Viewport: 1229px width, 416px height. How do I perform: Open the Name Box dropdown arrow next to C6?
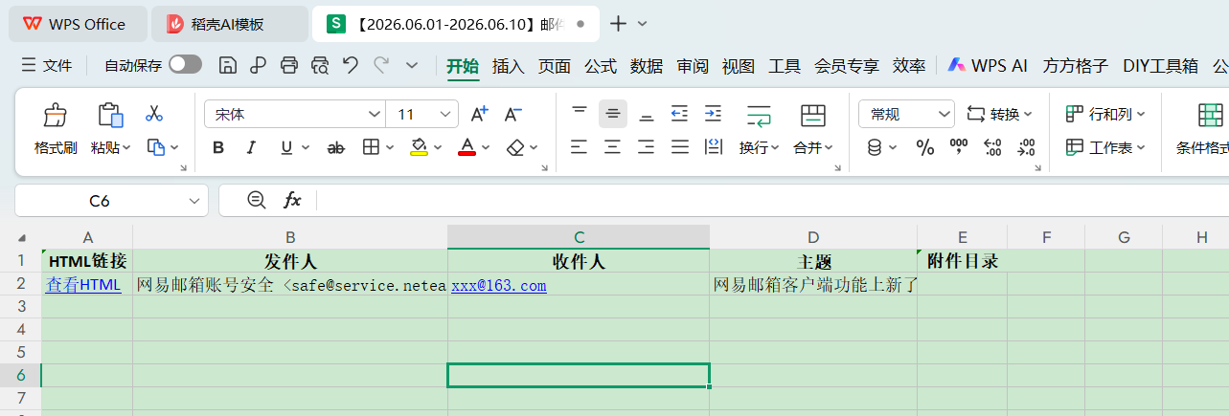pyautogui.click(x=195, y=201)
